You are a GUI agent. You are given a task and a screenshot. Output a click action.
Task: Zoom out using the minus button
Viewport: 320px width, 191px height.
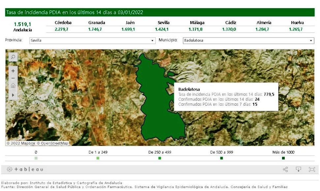click(13, 78)
